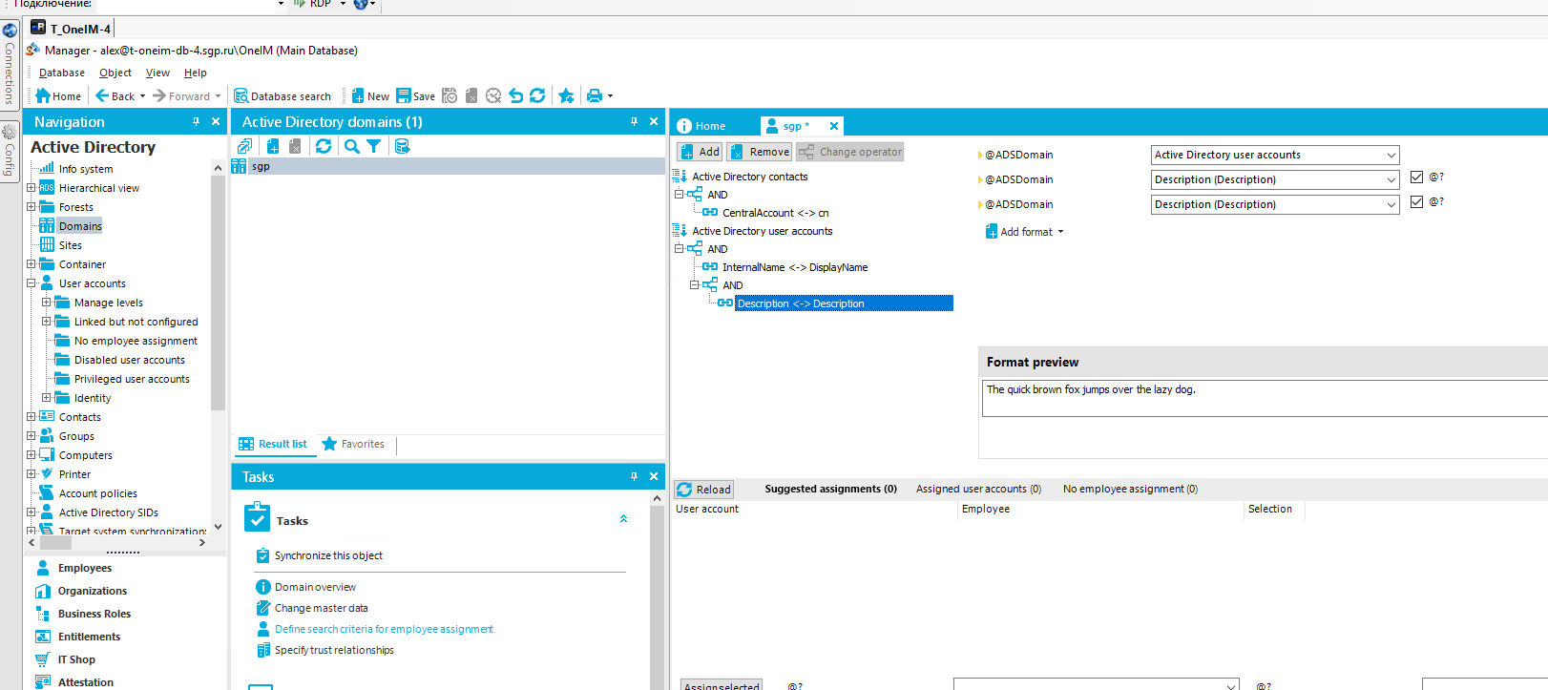Click the star add-to-favorites toolbar icon
The height and width of the screenshot is (690, 1548).
(566, 95)
